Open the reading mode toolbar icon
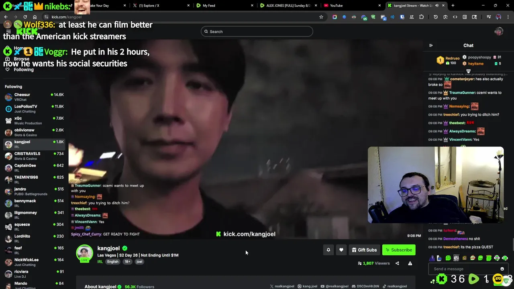The image size is (514, 289). [x=465, y=17]
